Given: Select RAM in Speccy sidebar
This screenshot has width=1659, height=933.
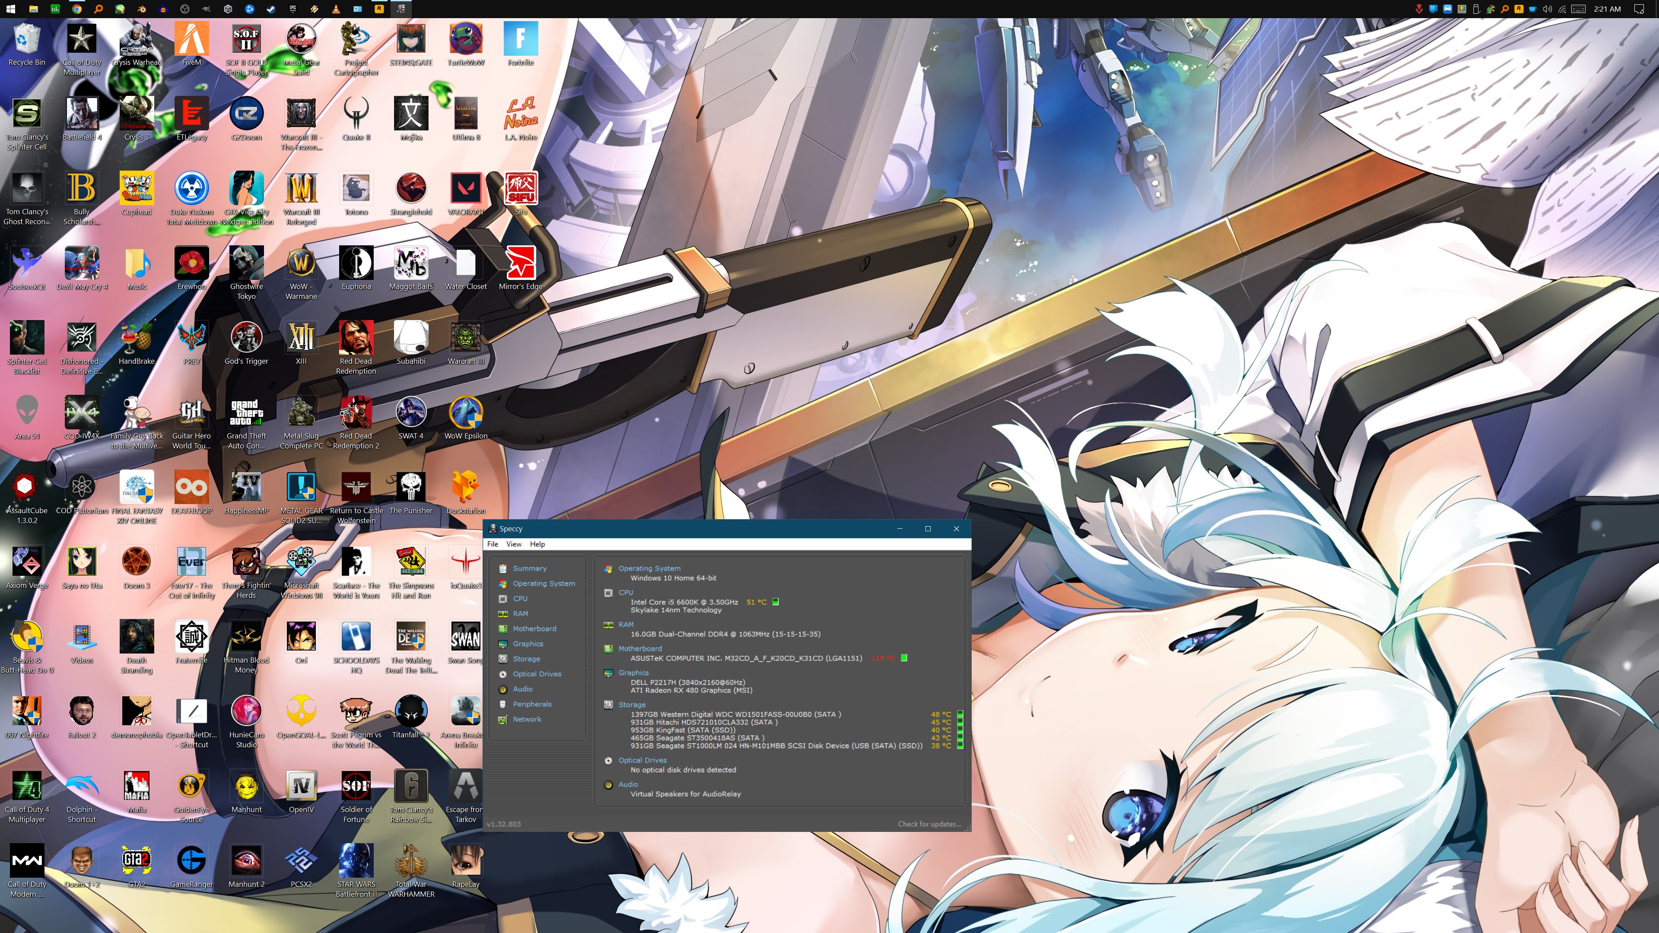Looking at the screenshot, I should 520,614.
